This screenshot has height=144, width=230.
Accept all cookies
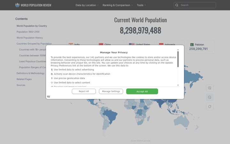click(142, 92)
